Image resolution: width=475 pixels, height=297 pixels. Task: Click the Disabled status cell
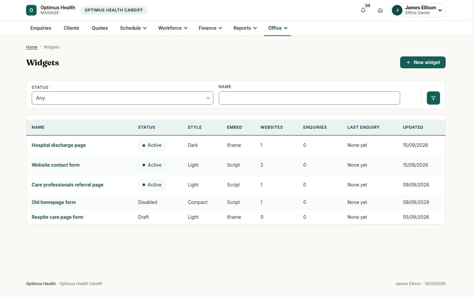tap(147, 202)
